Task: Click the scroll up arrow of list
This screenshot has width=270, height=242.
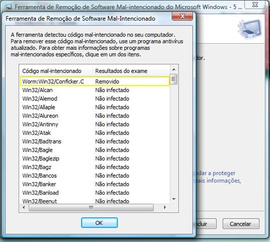Action: (x=174, y=69)
